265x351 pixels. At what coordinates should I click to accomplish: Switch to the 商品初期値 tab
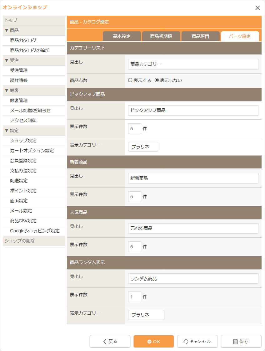pos(161,36)
